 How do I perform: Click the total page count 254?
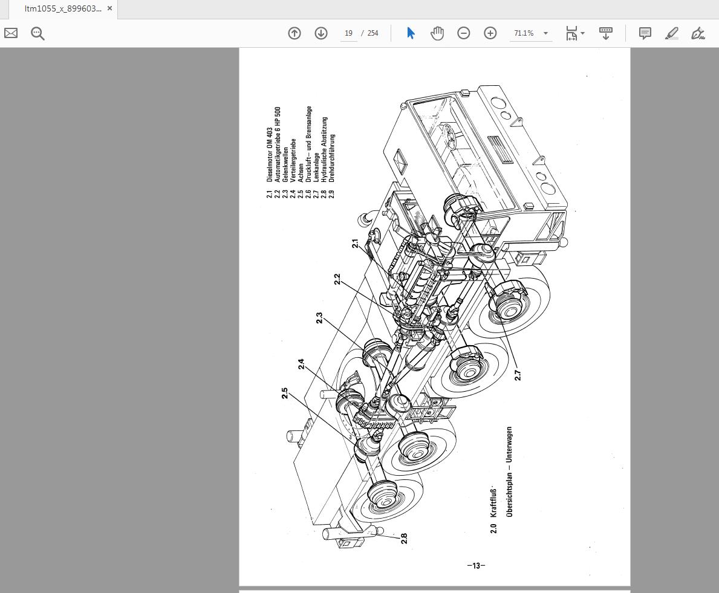coord(373,33)
